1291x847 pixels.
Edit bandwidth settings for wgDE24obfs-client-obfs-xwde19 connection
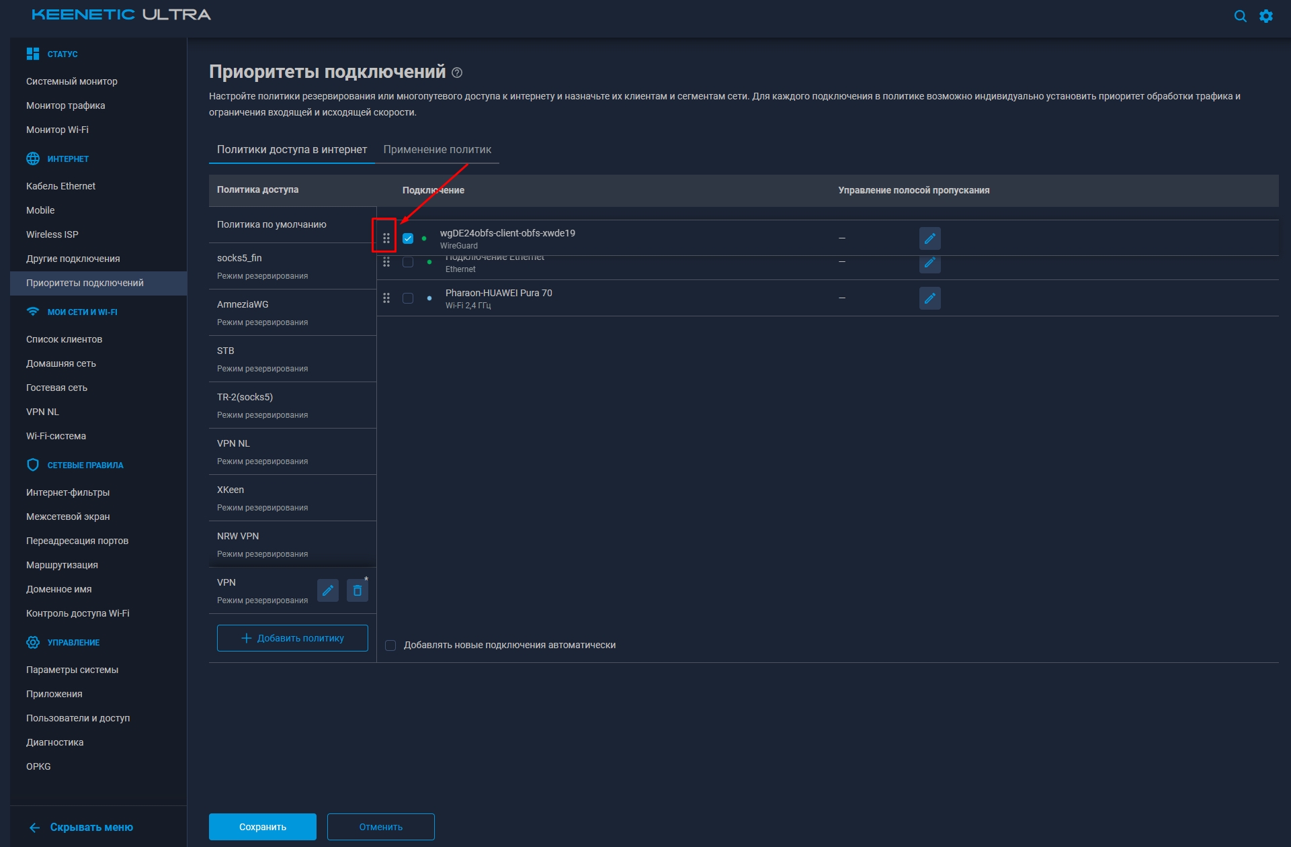pos(929,238)
